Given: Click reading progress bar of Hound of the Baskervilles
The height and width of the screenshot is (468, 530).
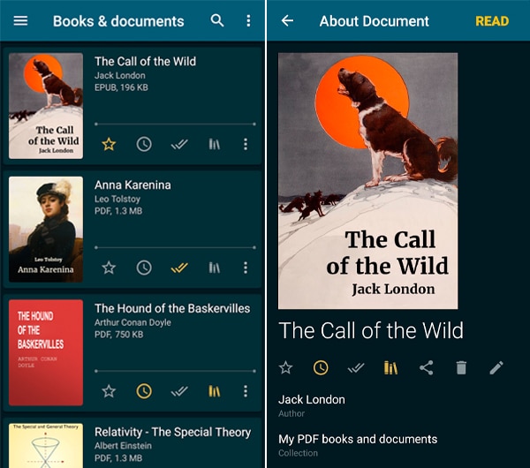Looking at the screenshot, I should pos(175,371).
